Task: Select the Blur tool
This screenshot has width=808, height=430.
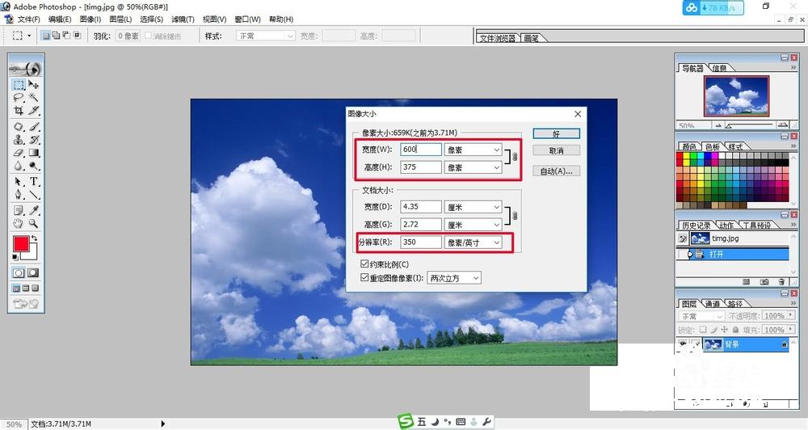Action: point(19,166)
